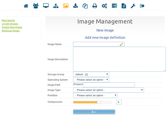Open the New Search link

[x=8, y=20]
